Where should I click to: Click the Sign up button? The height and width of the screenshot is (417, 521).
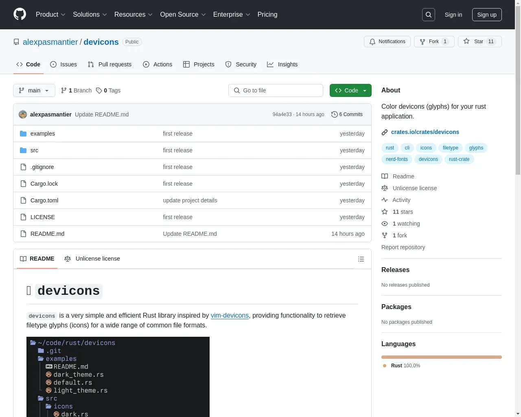[487, 15]
